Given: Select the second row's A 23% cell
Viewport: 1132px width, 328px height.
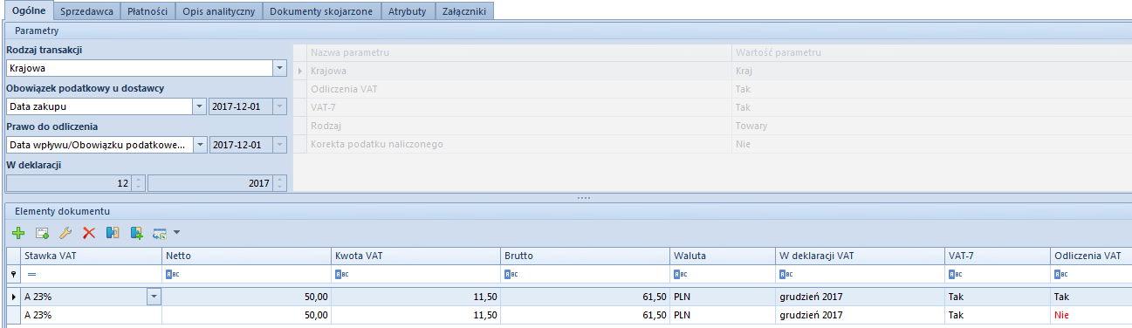Looking at the screenshot, I should [91, 315].
